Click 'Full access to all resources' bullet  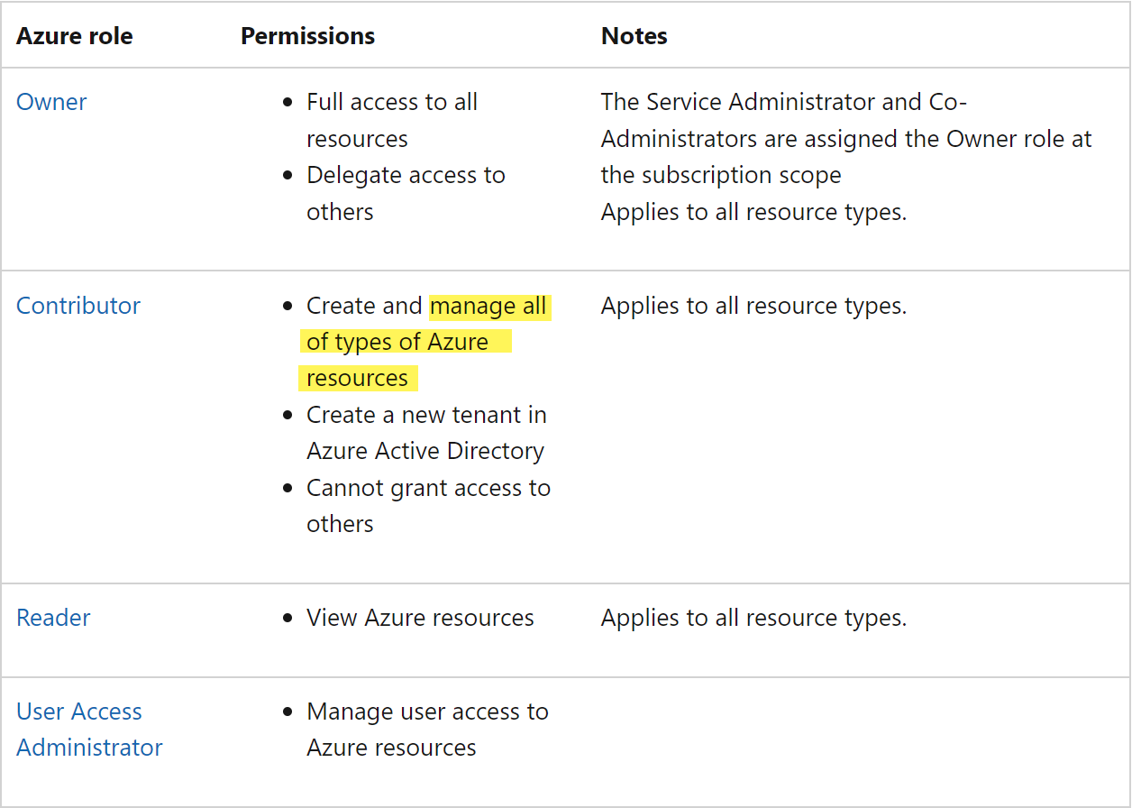391,120
